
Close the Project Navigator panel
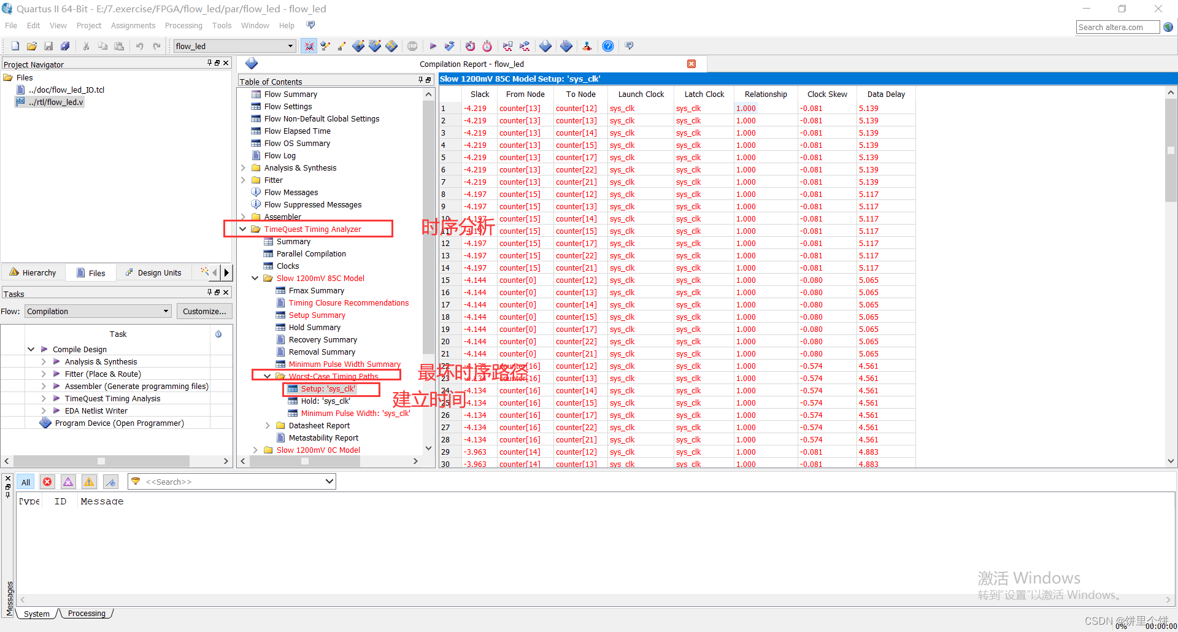pyautogui.click(x=226, y=63)
